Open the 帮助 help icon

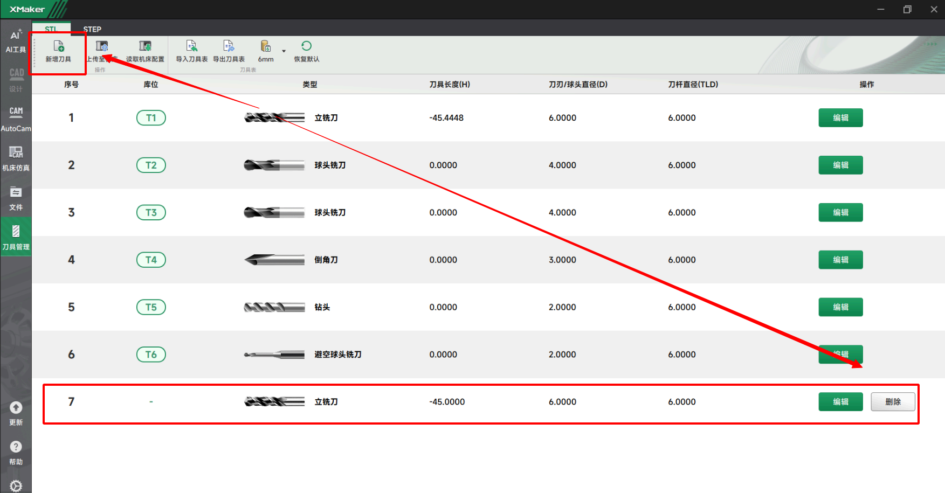point(16,447)
